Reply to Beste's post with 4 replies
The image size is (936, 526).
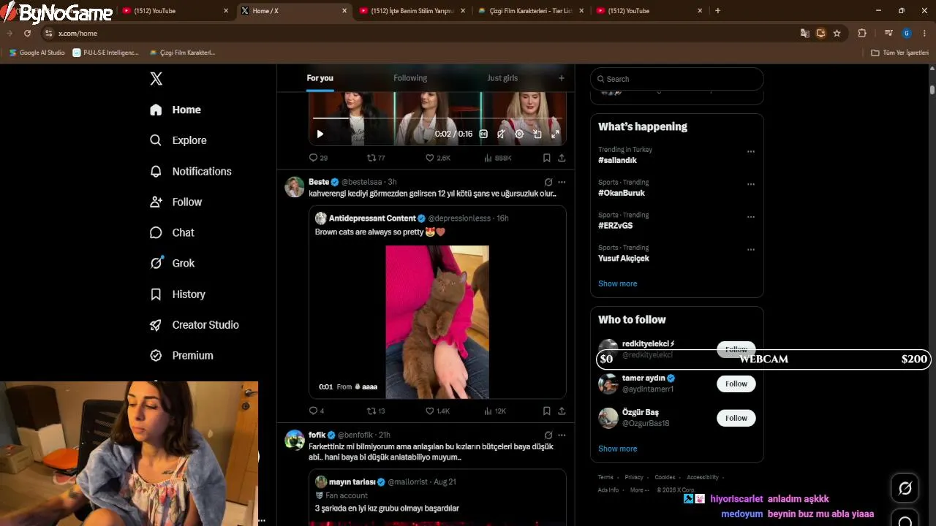[x=317, y=411]
